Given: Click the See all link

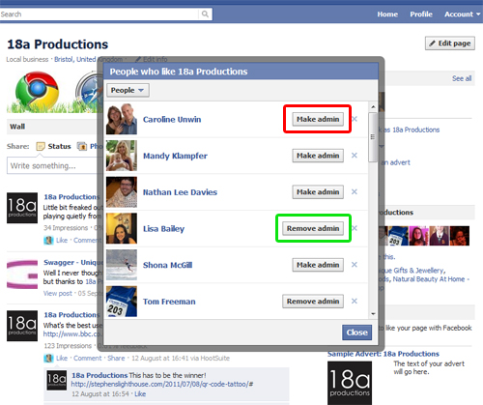Looking at the screenshot, I should (462, 78).
